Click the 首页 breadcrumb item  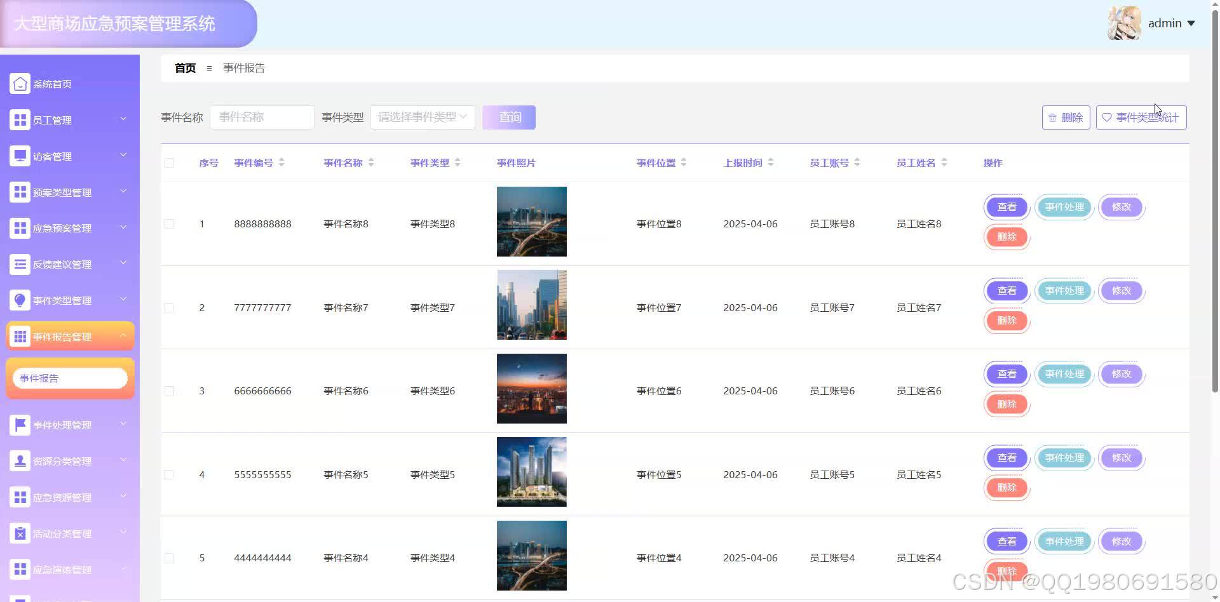coord(184,68)
